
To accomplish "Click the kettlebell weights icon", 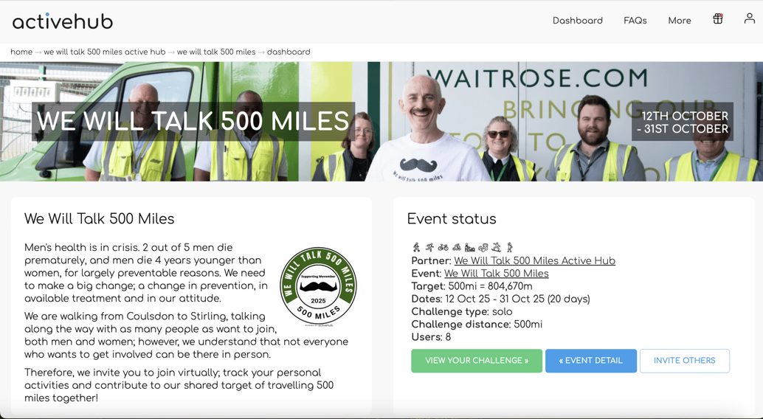I will coord(483,248).
